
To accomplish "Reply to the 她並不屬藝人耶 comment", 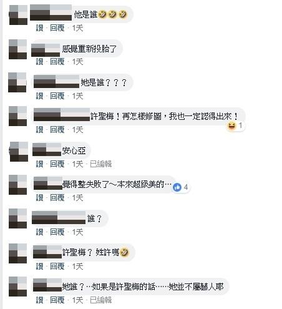I will tap(57, 300).
